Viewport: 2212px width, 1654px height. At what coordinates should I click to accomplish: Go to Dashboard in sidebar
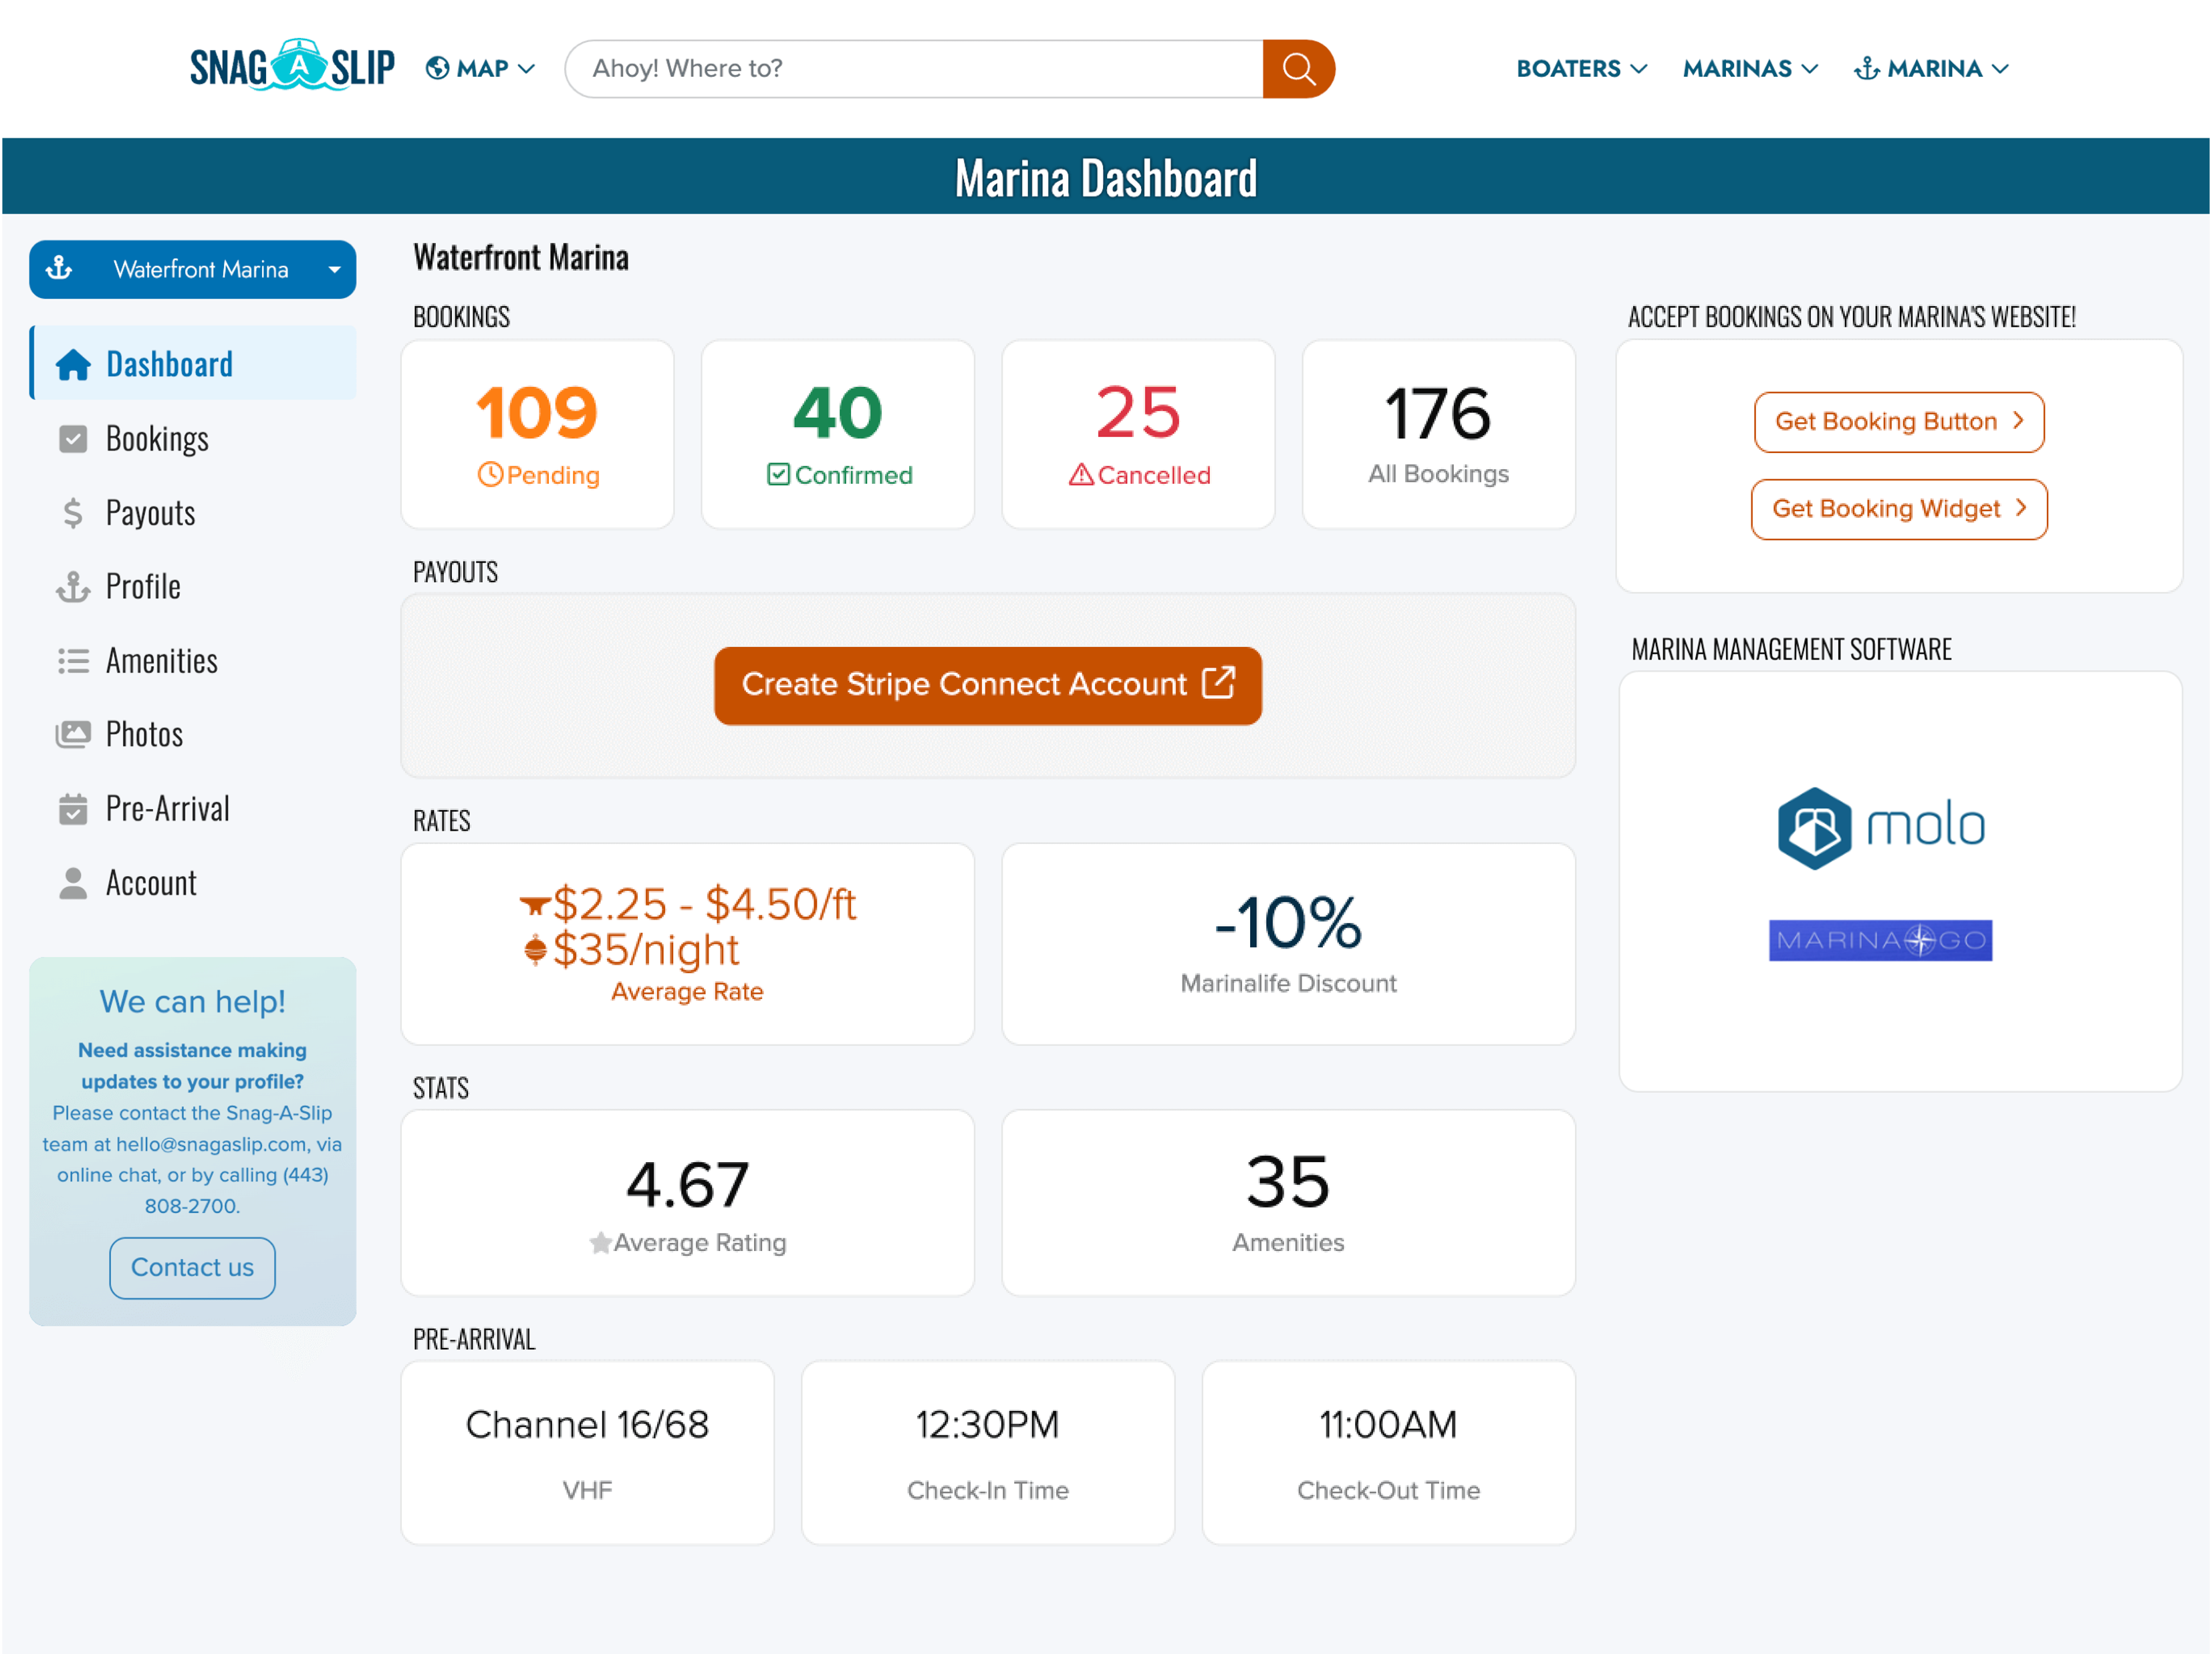tap(193, 363)
